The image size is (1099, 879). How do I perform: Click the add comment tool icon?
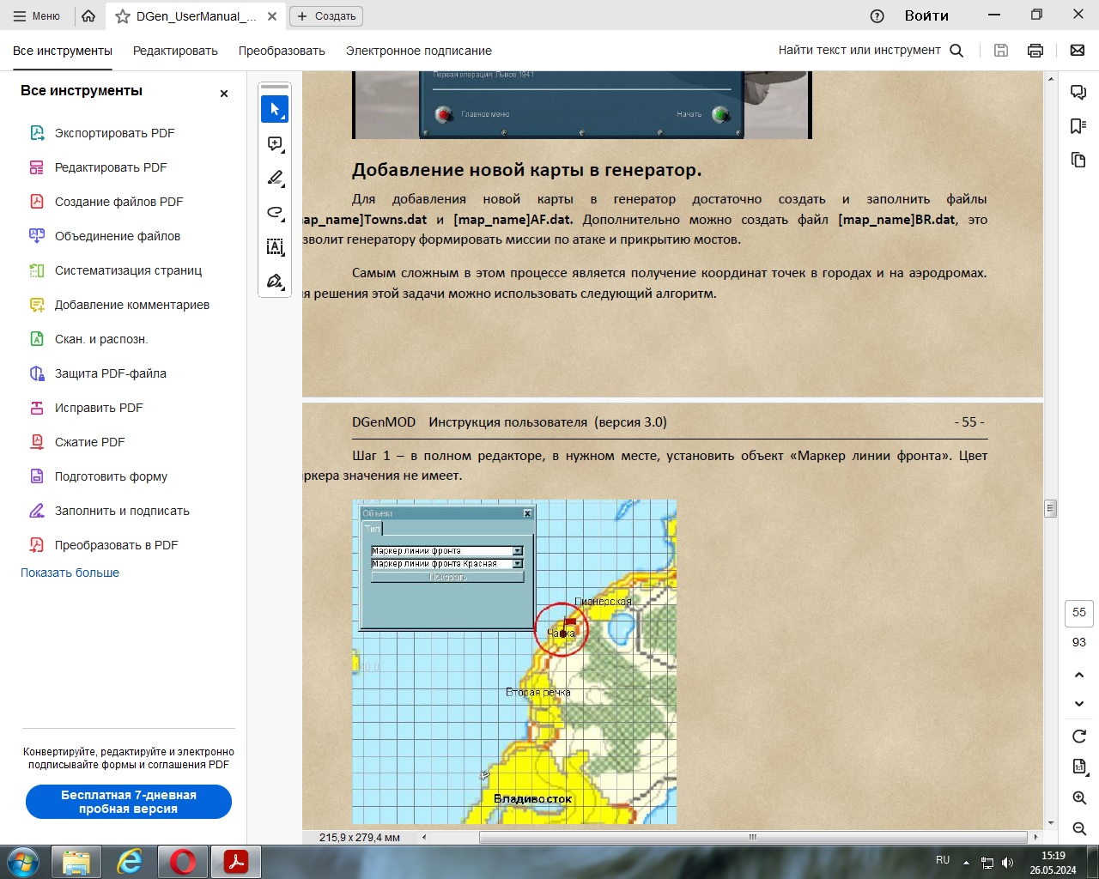tap(275, 143)
